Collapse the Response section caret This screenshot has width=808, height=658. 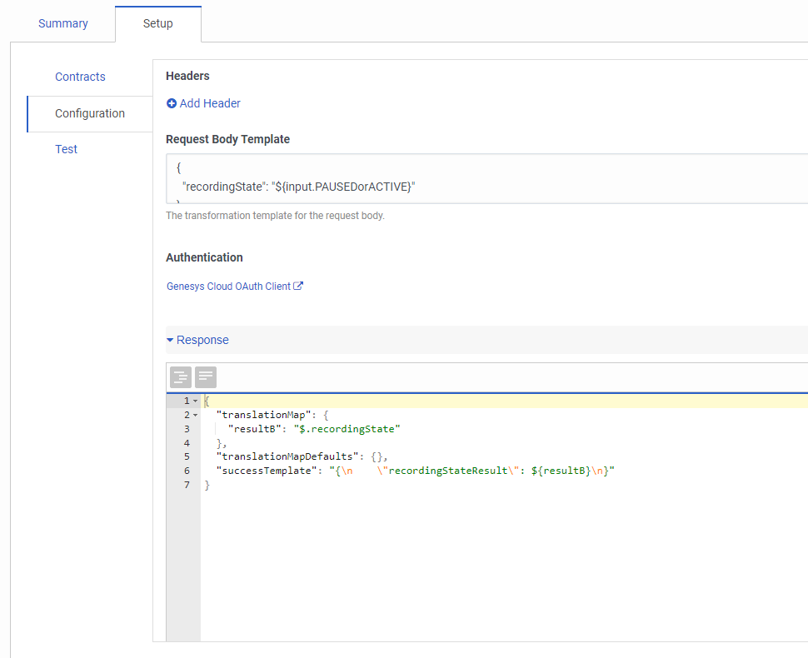point(170,340)
